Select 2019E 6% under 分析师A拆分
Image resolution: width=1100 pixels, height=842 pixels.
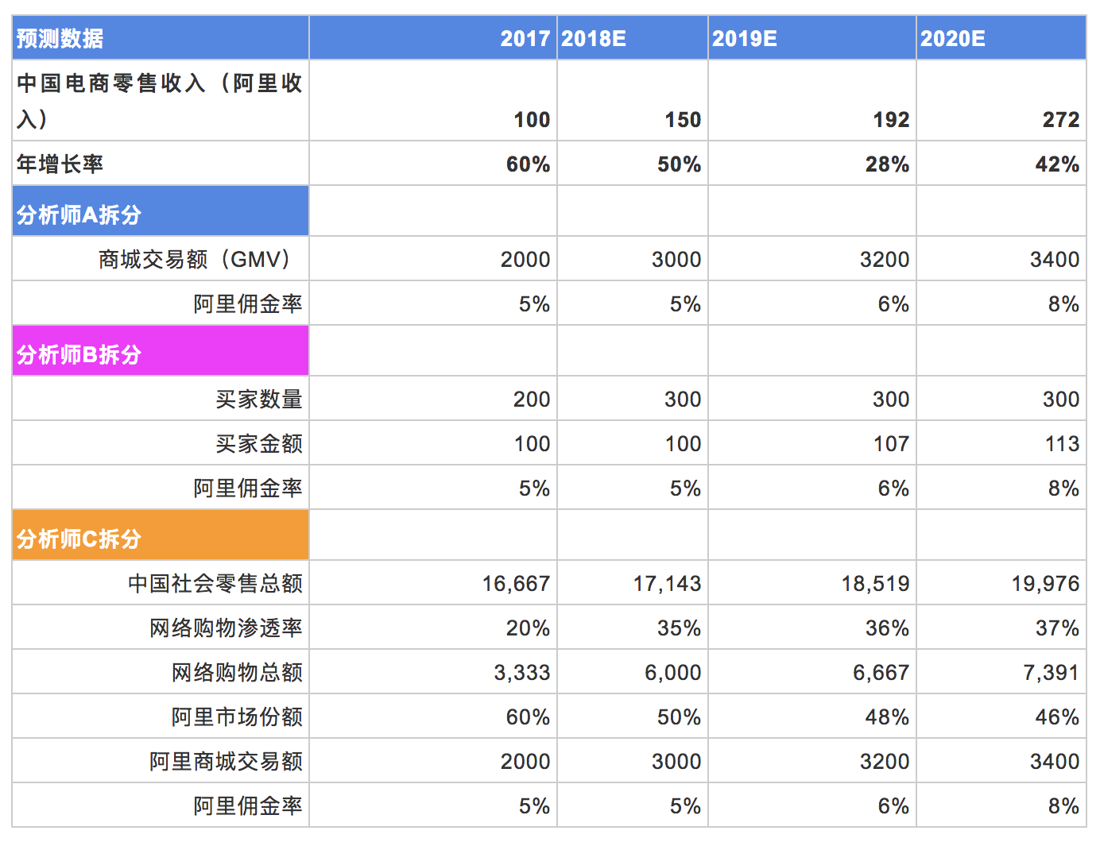[x=893, y=304]
